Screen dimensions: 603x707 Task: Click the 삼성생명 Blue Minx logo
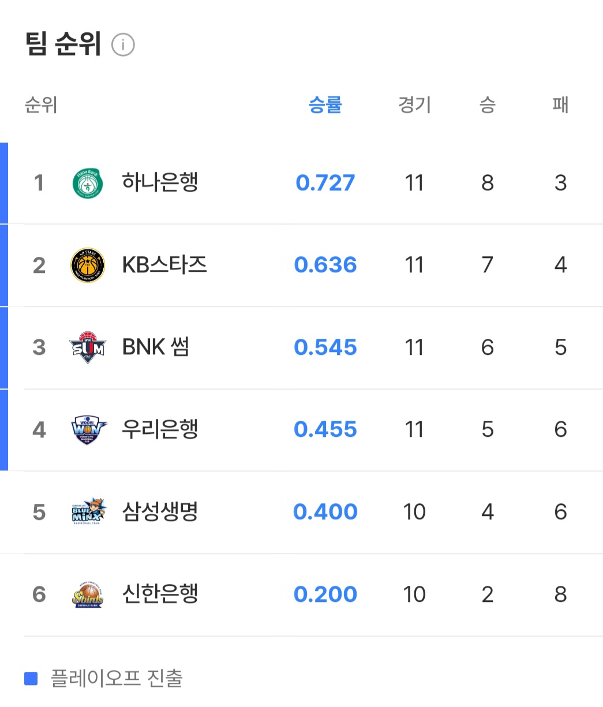point(88,512)
